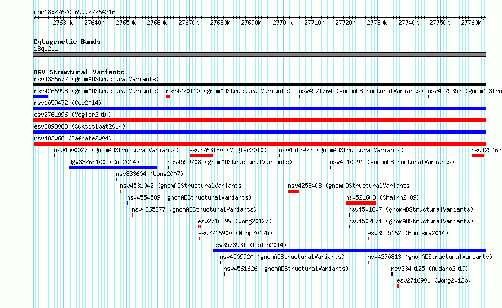Viewport: 502px width, 308px height.
Task: Click the nsv4336672 variant label
Action: (x=96, y=79)
